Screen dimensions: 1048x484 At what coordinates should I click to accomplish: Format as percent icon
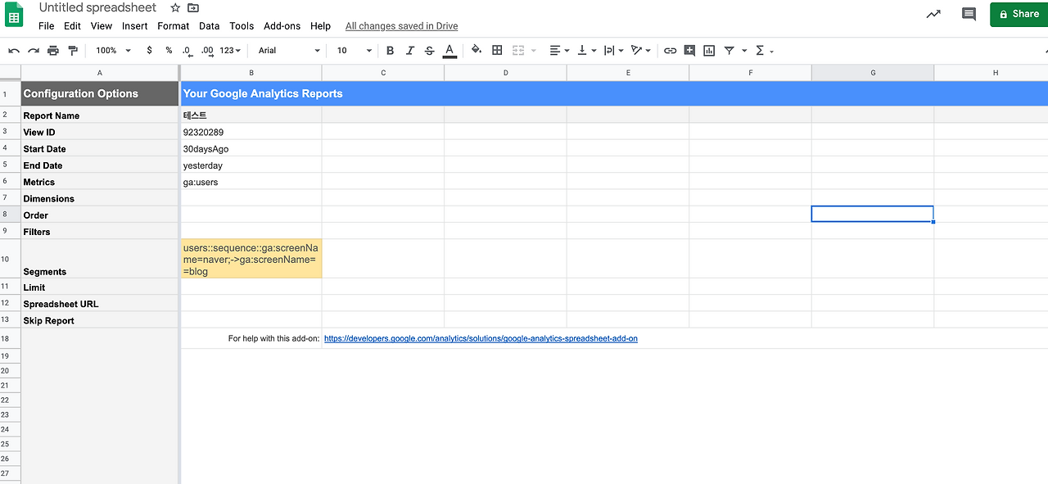pos(169,51)
